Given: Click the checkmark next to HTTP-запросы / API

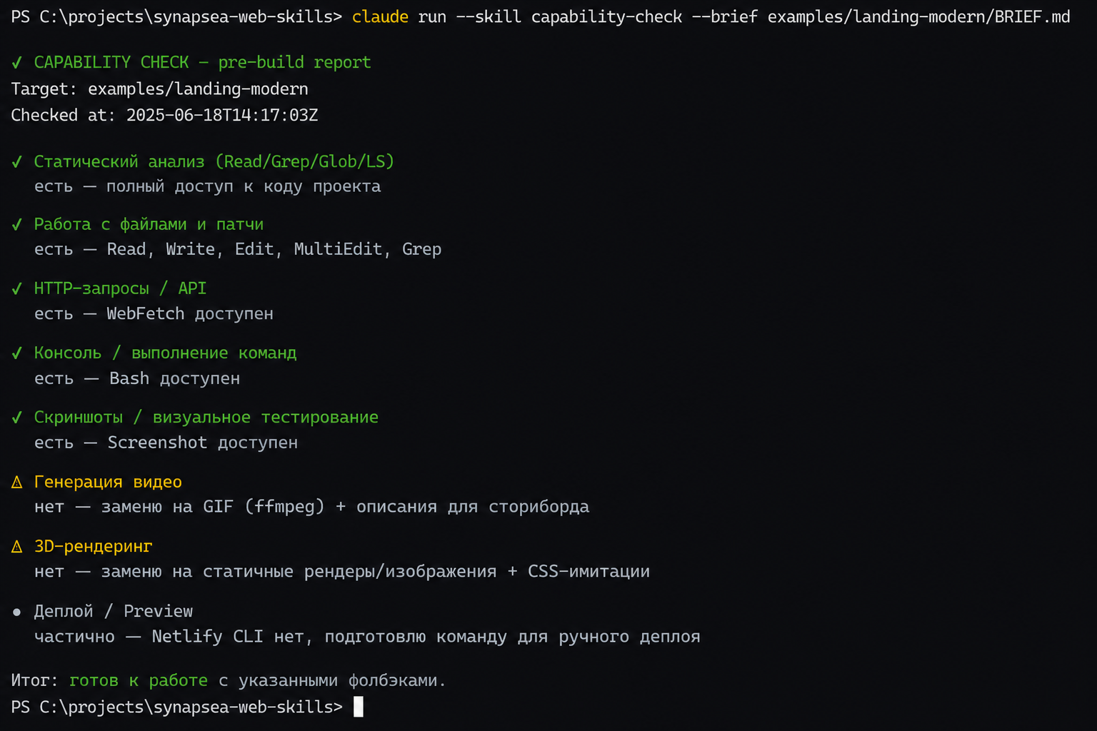Looking at the screenshot, I should [x=17, y=289].
